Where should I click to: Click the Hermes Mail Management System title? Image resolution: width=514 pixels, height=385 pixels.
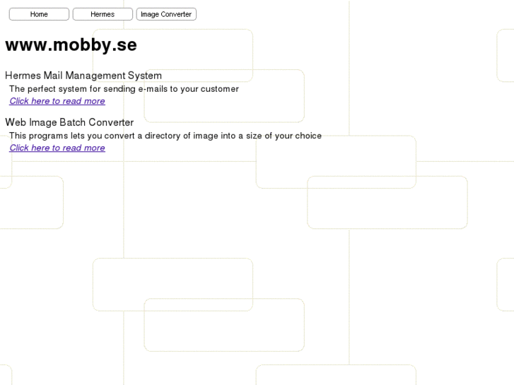pyautogui.click(x=83, y=76)
